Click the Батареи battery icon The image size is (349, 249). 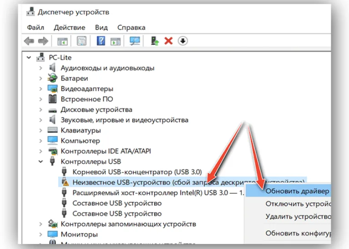(52, 78)
